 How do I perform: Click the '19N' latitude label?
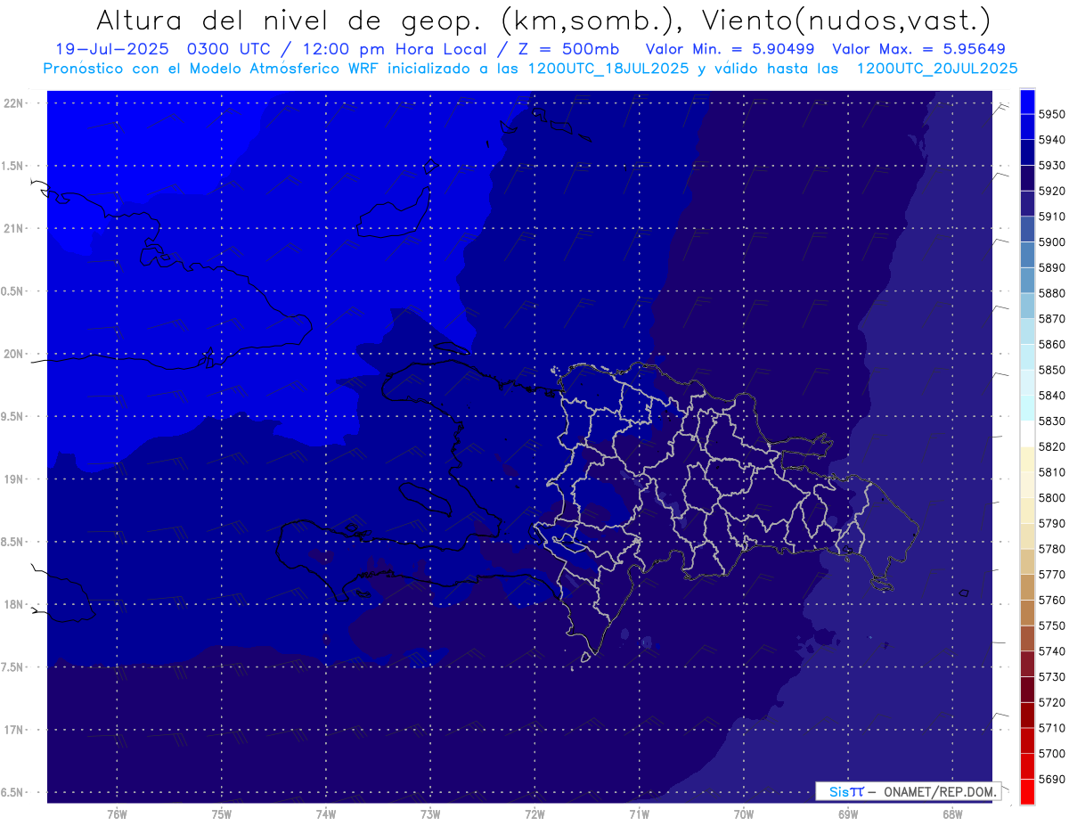13,479
